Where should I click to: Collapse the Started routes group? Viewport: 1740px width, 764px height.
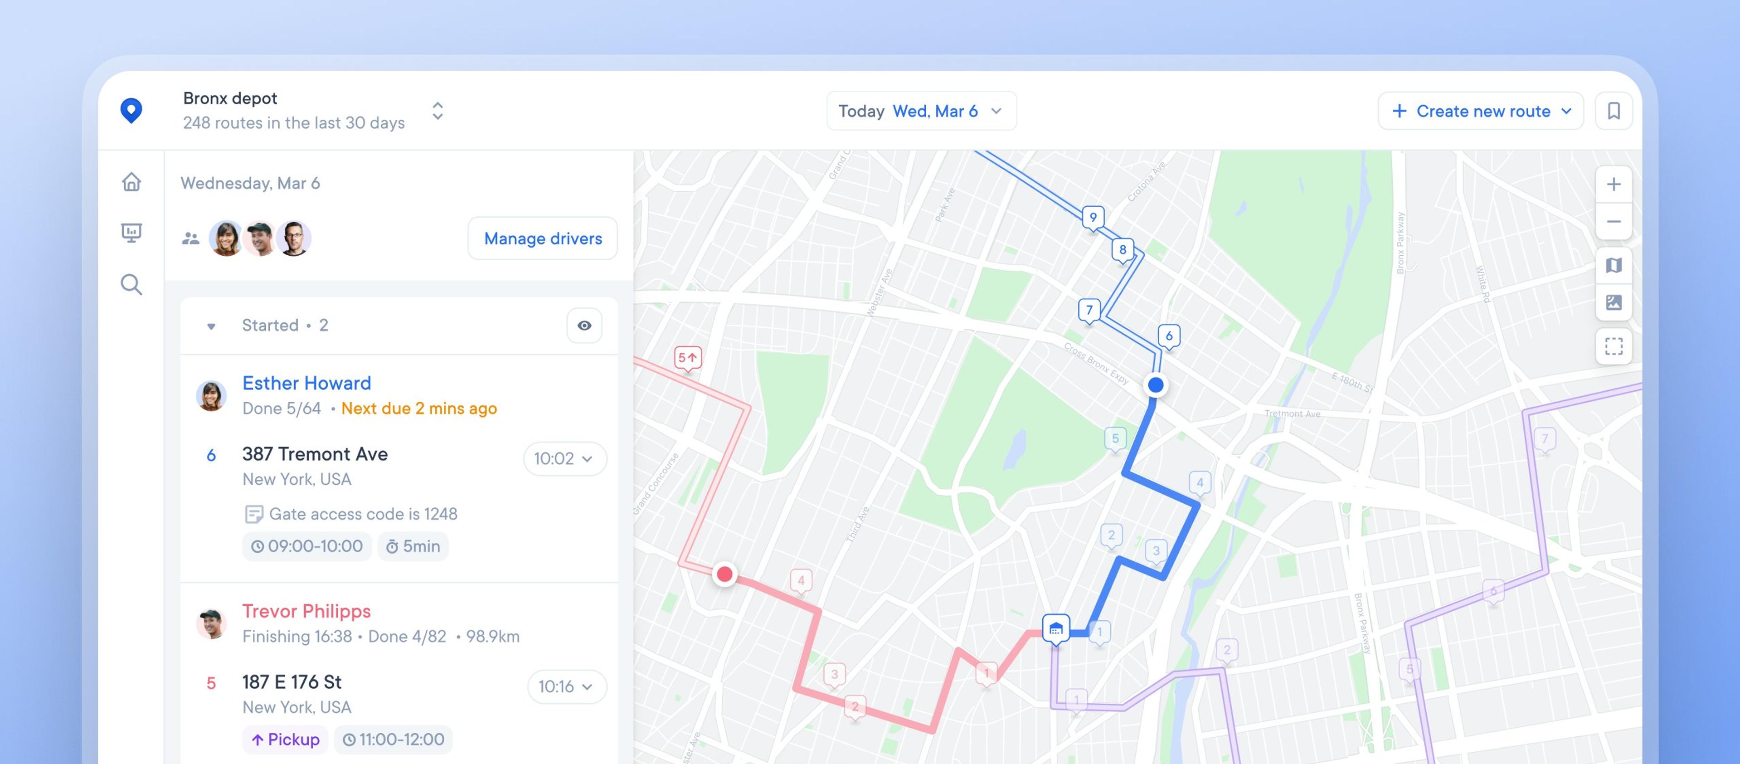click(211, 326)
